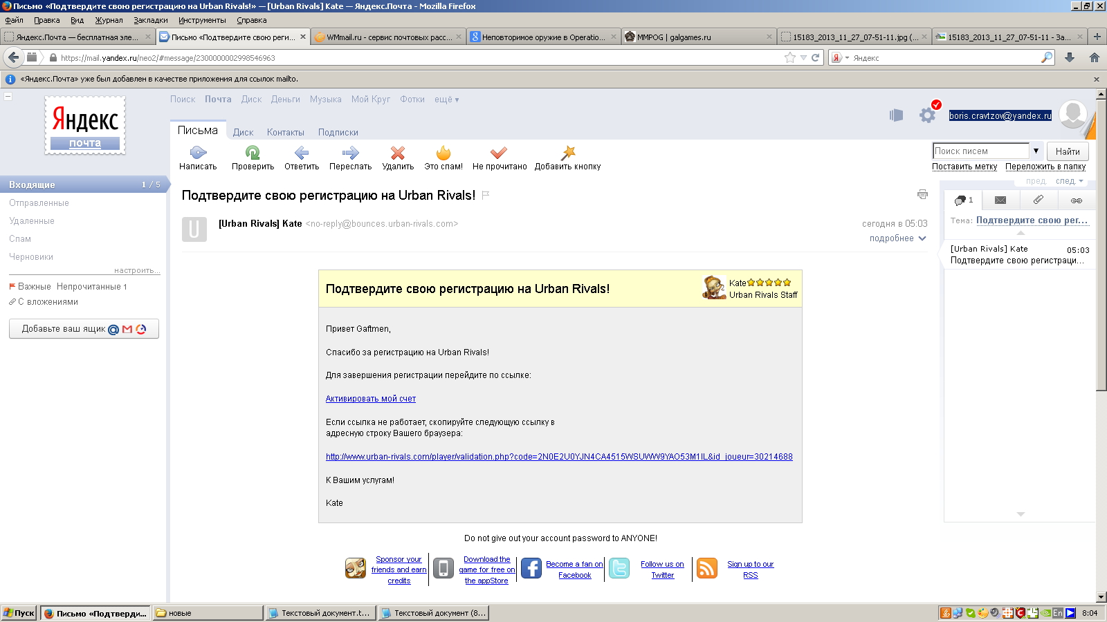Click Не прочитано checkmark icon
Image resolution: width=1107 pixels, height=622 pixels.
[x=499, y=153]
